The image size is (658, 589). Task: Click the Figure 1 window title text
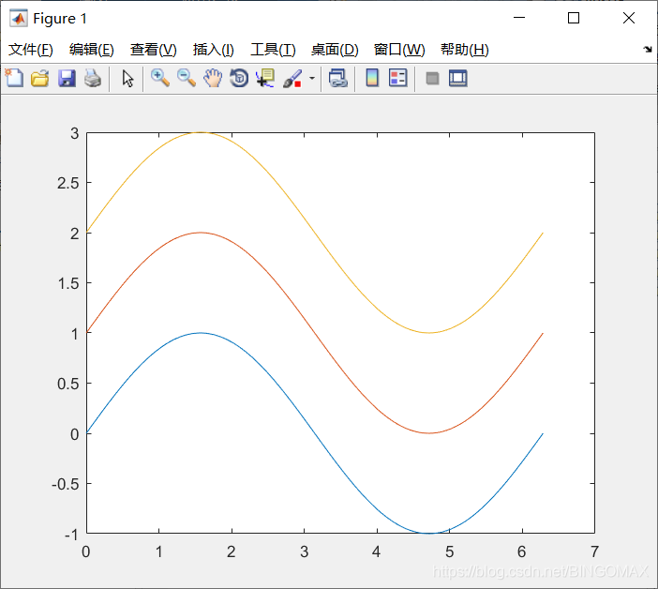60,19
